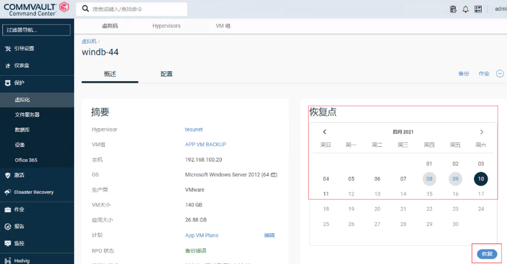The height and width of the screenshot is (264, 507).
Task: Expand the 作业 sidebar section
Action: pyautogui.click(x=19, y=210)
